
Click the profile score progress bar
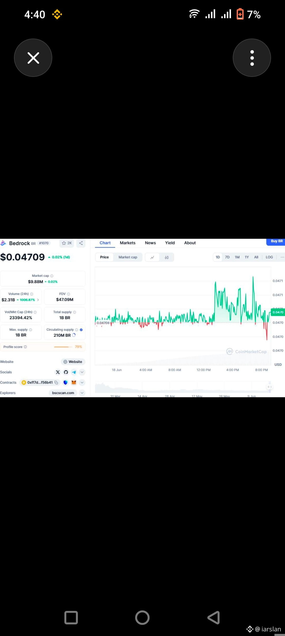63,347
